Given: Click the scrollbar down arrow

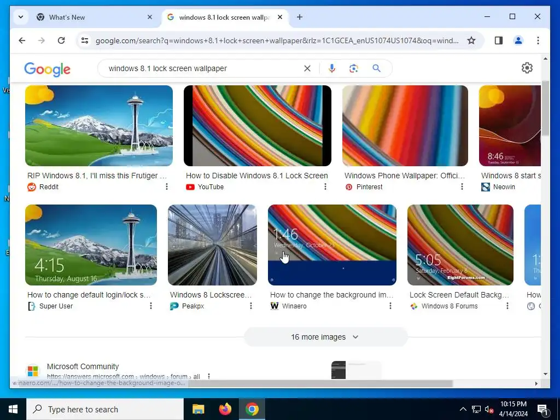Looking at the screenshot, I should point(545,374).
